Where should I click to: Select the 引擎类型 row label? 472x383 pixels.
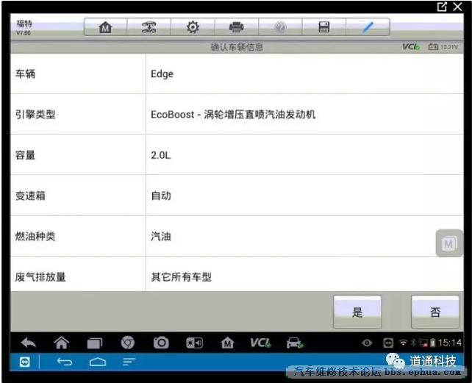click(35, 115)
